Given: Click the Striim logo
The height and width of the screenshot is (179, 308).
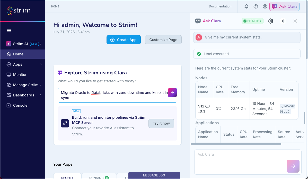Looking at the screenshot, I should (x=19, y=11).
